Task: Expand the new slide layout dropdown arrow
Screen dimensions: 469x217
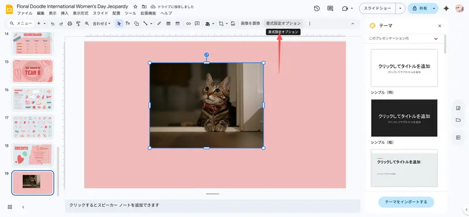Action: click(x=45, y=23)
